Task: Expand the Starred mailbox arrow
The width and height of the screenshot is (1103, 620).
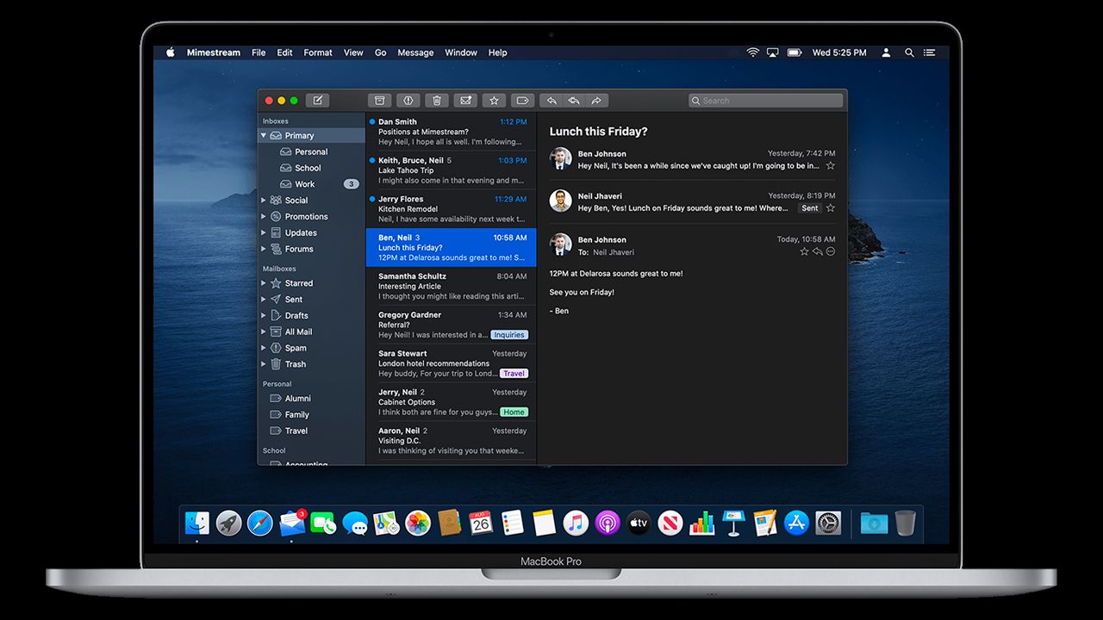Action: [264, 283]
